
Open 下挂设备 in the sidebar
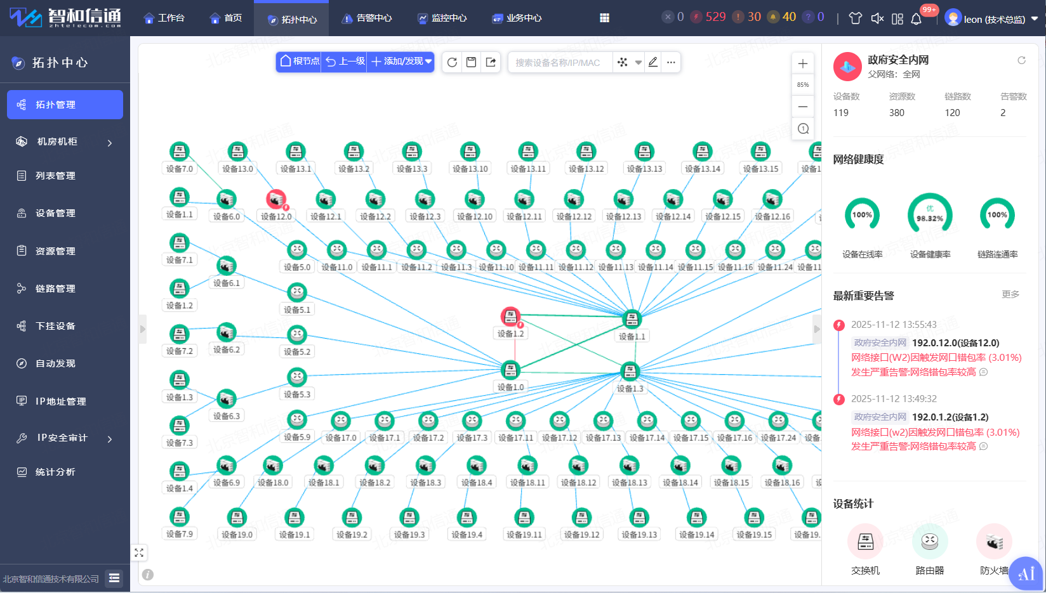[65, 326]
